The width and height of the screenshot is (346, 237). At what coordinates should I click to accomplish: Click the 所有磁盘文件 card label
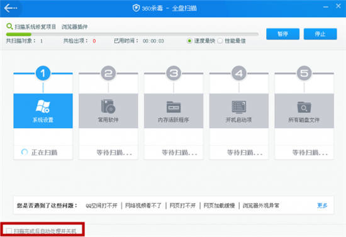pos(304,119)
